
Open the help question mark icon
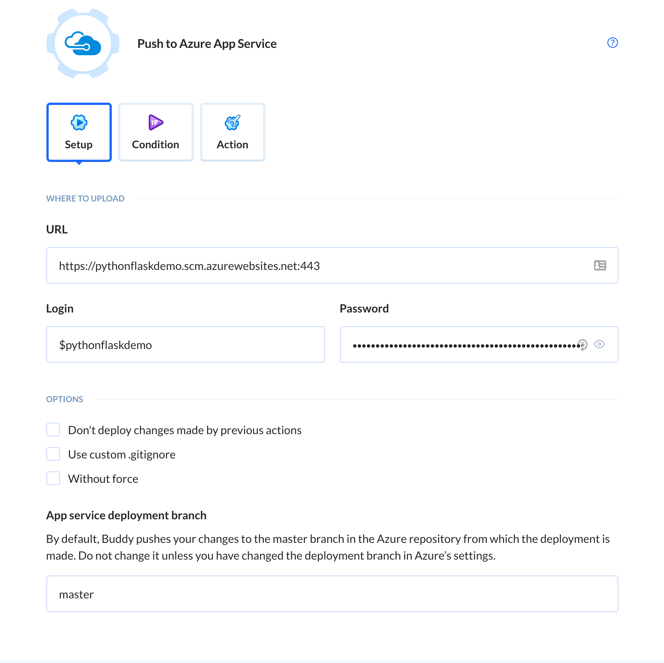[612, 43]
